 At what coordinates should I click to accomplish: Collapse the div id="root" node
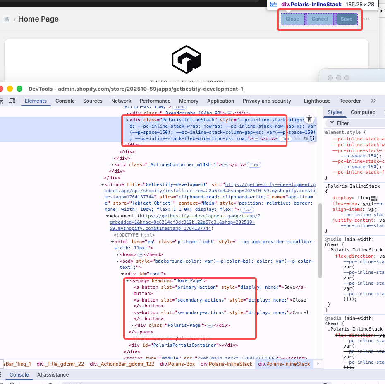[122, 274]
